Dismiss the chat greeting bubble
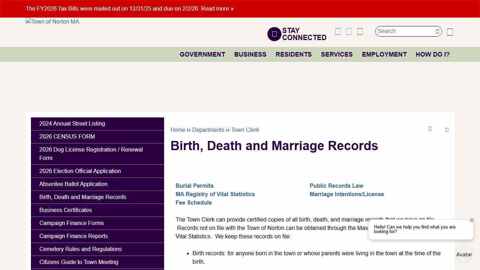480x270 pixels. [472, 220]
